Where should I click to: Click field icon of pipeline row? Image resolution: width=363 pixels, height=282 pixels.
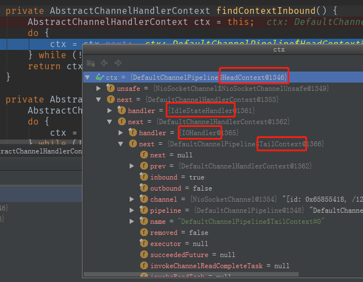click(x=144, y=210)
